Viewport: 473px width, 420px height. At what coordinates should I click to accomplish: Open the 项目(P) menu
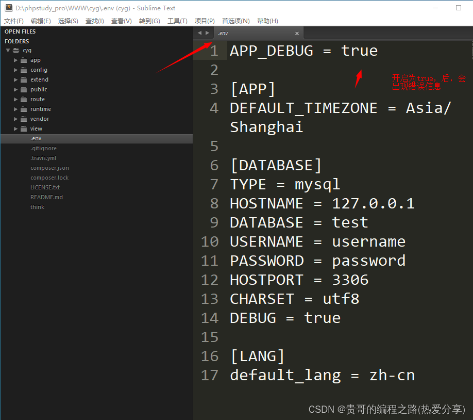coord(205,21)
